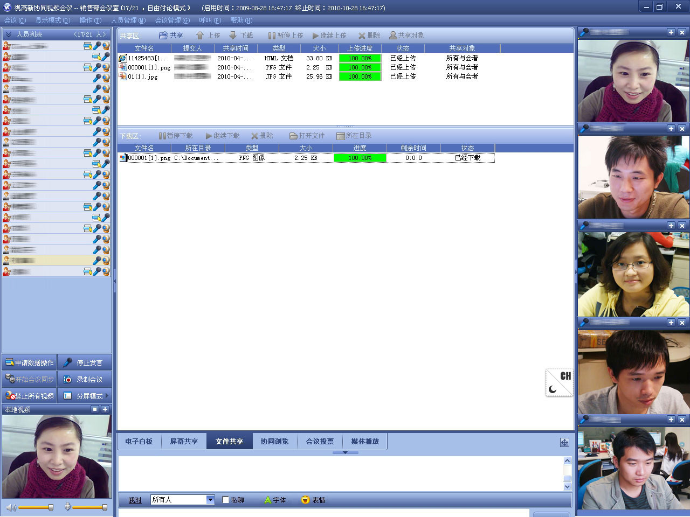Click the 共享对象 share target button
The height and width of the screenshot is (517, 690).
point(406,36)
